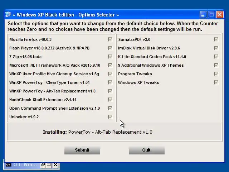Click WinXP User Profile Hive Cleanup label
This screenshot has height=172, width=229.
point(54,74)
